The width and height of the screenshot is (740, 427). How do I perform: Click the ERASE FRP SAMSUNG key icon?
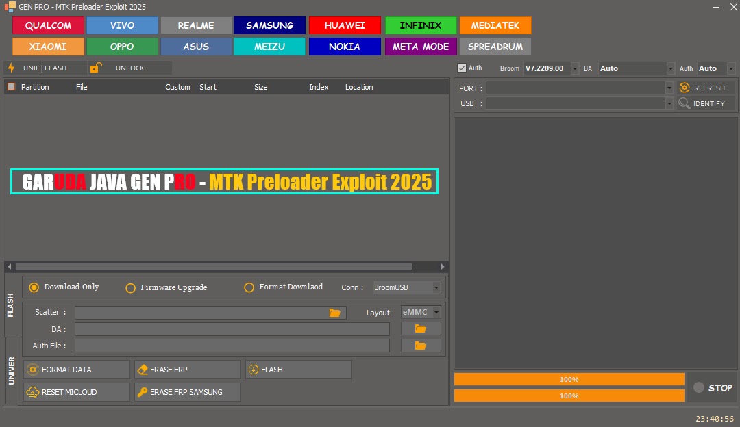pos(142,392)
